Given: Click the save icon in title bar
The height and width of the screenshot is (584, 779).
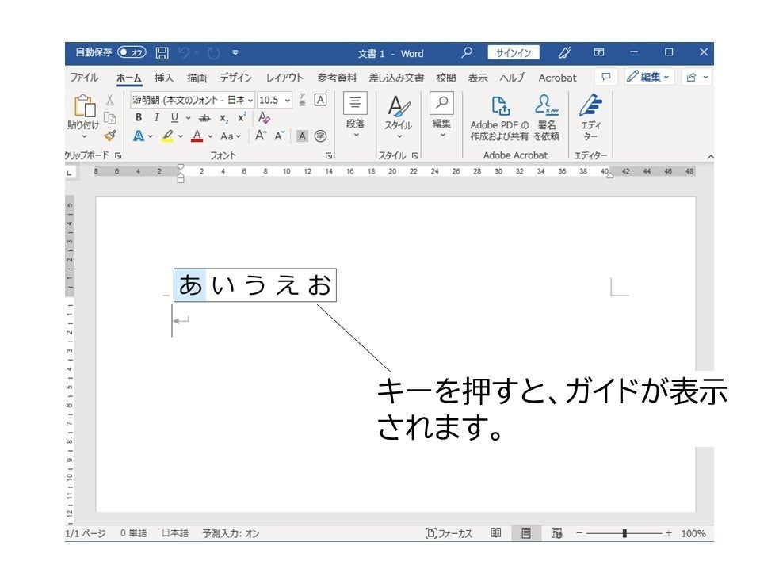Looking at the screenshot, I should pyautogui.click(x=162, y=53).
